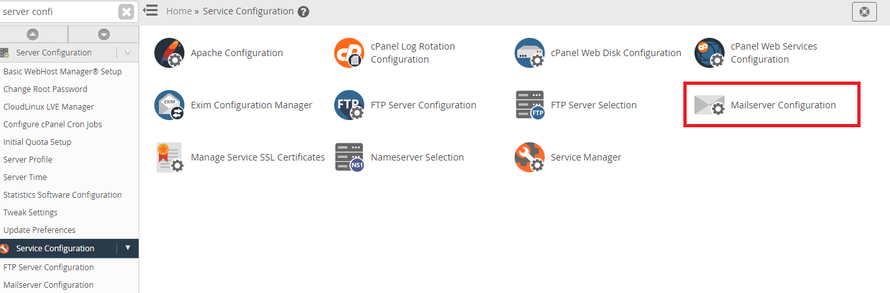
Task: Click the FTP Server Selection text label
Action: coord(594,105)
